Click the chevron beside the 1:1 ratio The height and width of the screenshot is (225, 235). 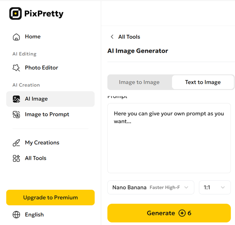pos(223,188)
